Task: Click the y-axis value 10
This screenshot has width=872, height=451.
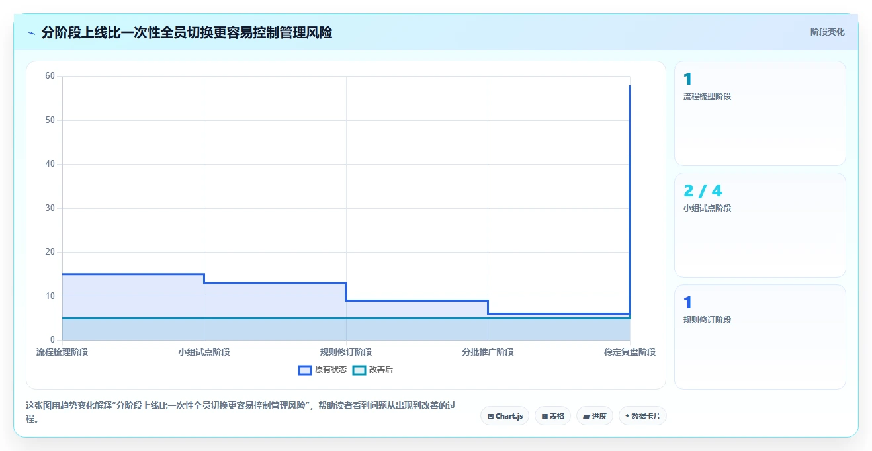Action: click(50, 296)
